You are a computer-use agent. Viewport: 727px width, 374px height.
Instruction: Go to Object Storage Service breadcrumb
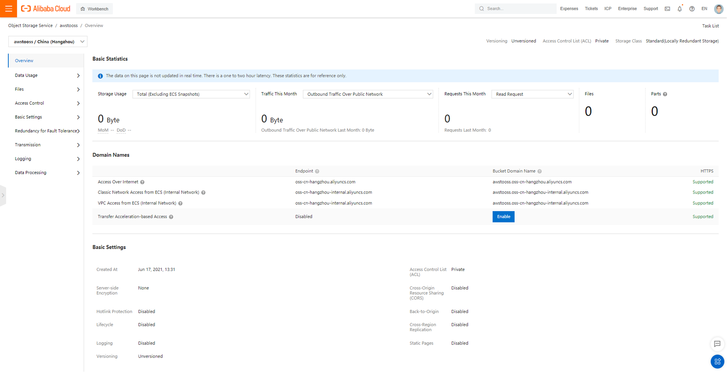tap(30, 26)
